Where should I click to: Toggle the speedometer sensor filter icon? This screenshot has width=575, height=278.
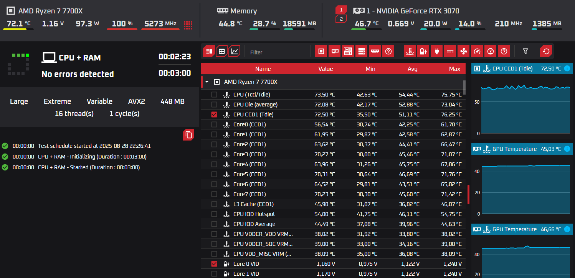point(477,51)
